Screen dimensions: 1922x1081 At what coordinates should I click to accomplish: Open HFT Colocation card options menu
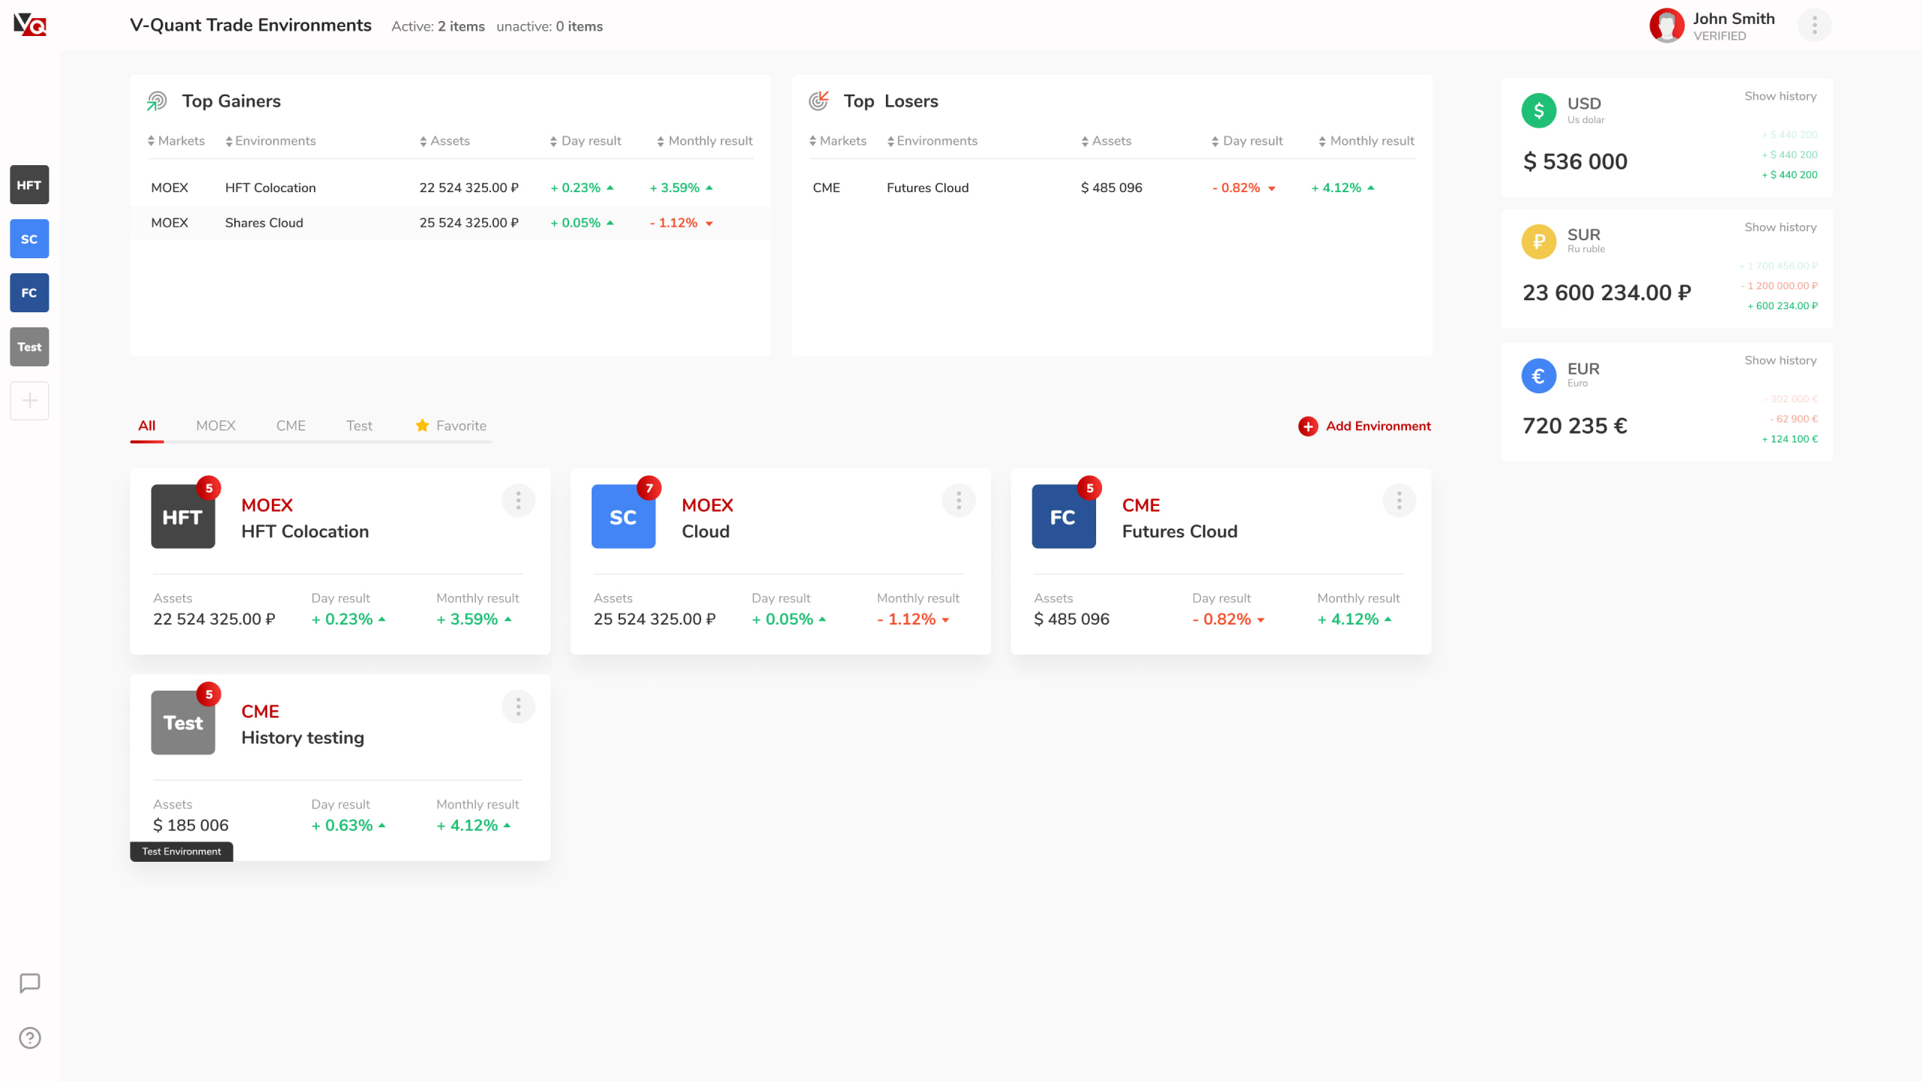pos(518,501)
